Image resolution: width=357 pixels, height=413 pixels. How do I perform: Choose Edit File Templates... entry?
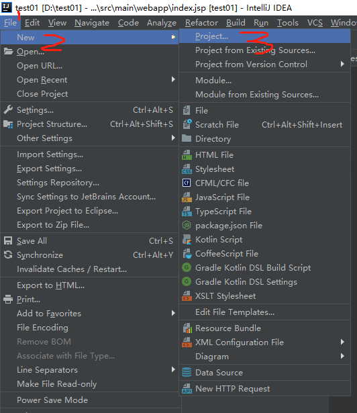pos(264,312)
